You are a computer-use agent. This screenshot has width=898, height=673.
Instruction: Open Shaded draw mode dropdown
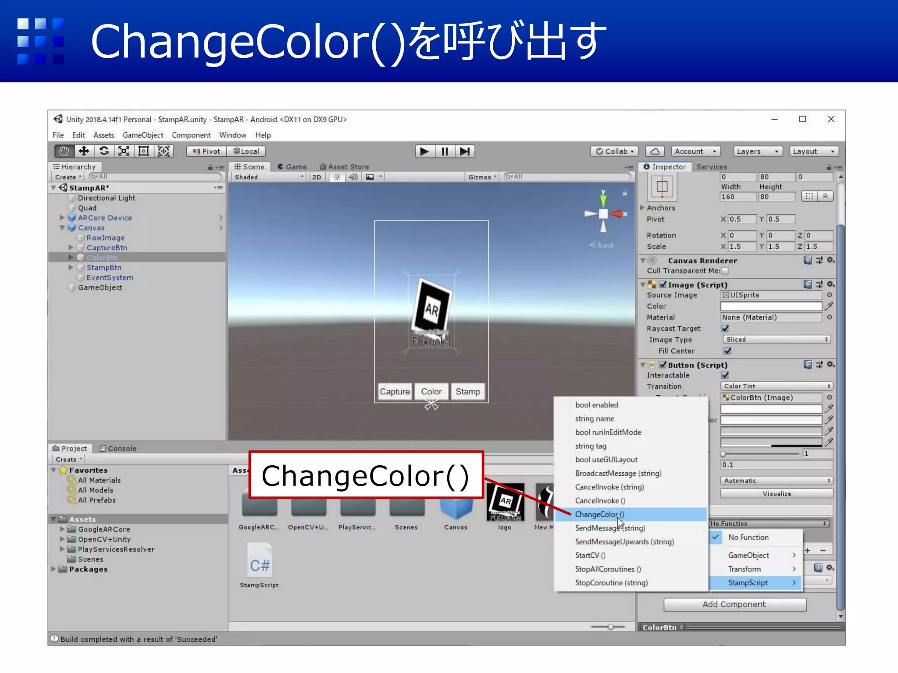269,177
